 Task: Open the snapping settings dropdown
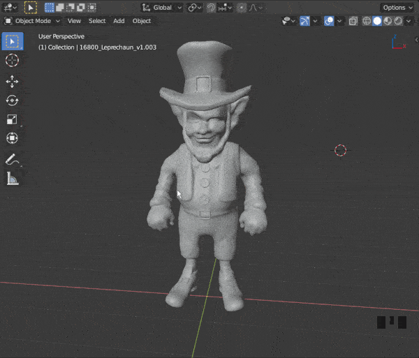225,8
